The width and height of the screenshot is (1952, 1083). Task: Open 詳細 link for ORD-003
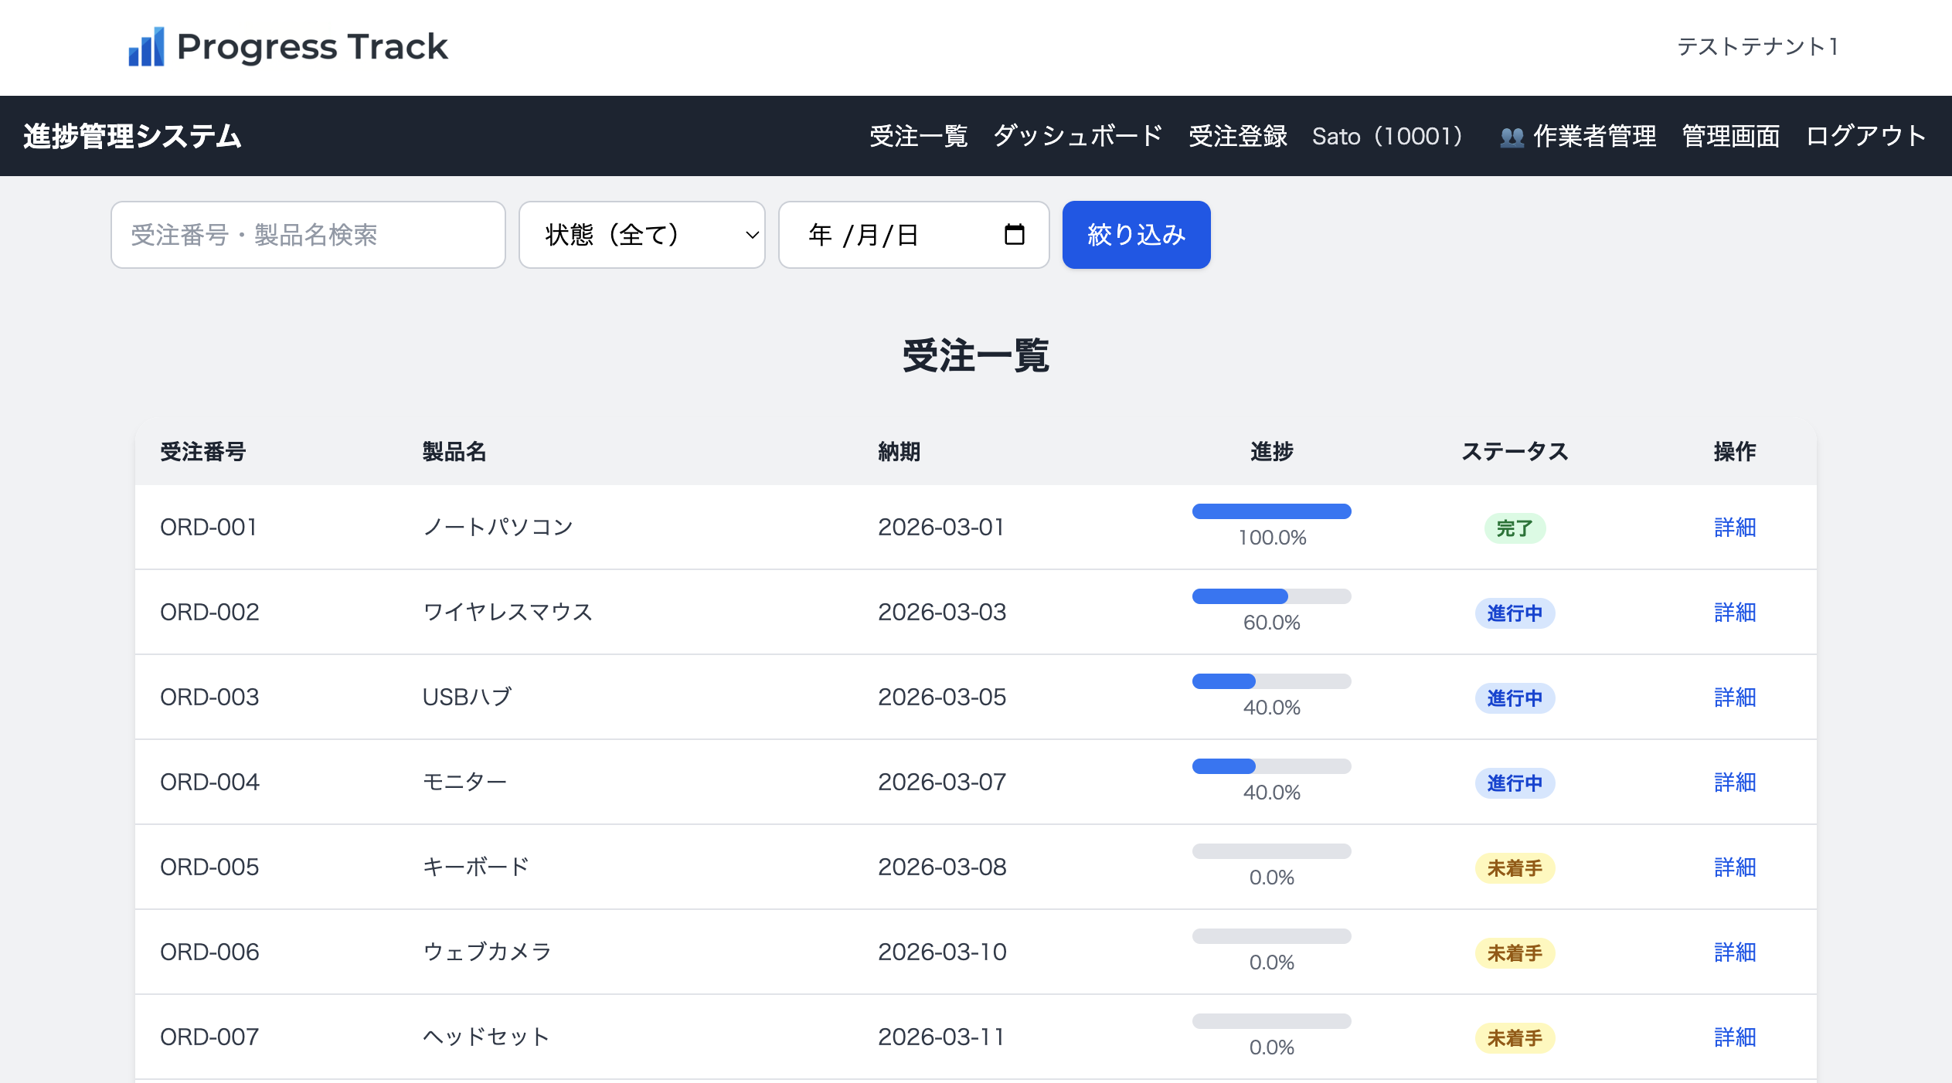pos(1735,697)
